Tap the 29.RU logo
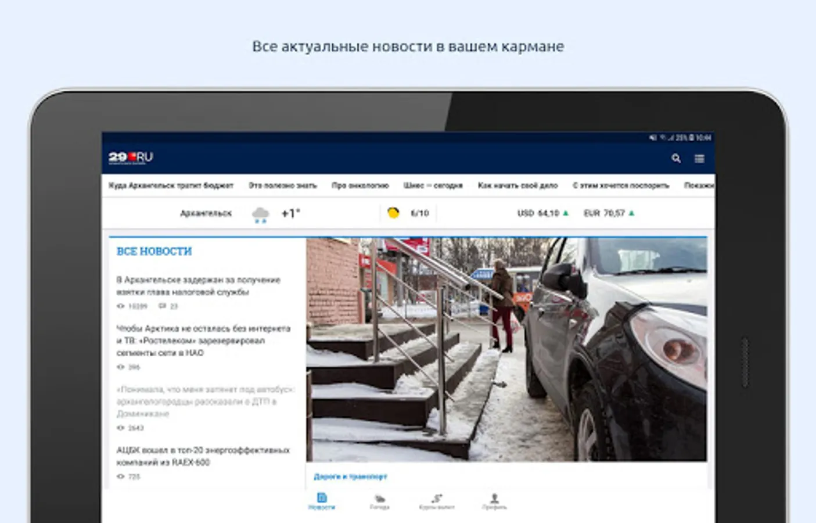The image size is (816, 523). click(x=131, y=157)
